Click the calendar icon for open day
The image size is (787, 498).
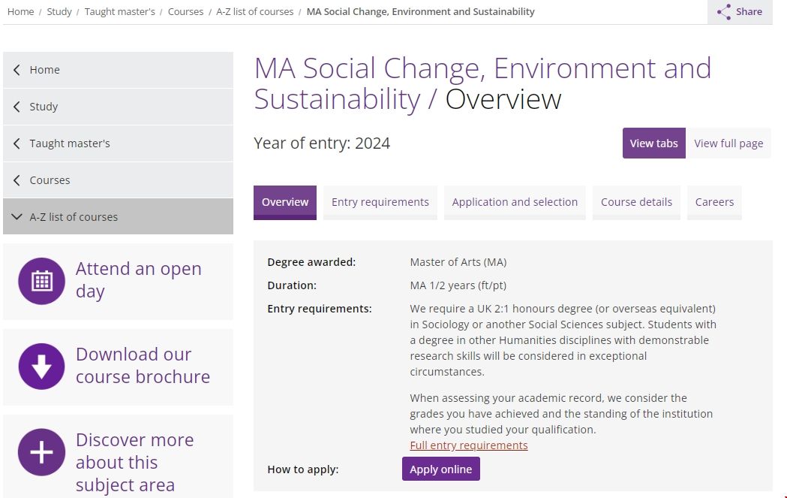[41, 281]
